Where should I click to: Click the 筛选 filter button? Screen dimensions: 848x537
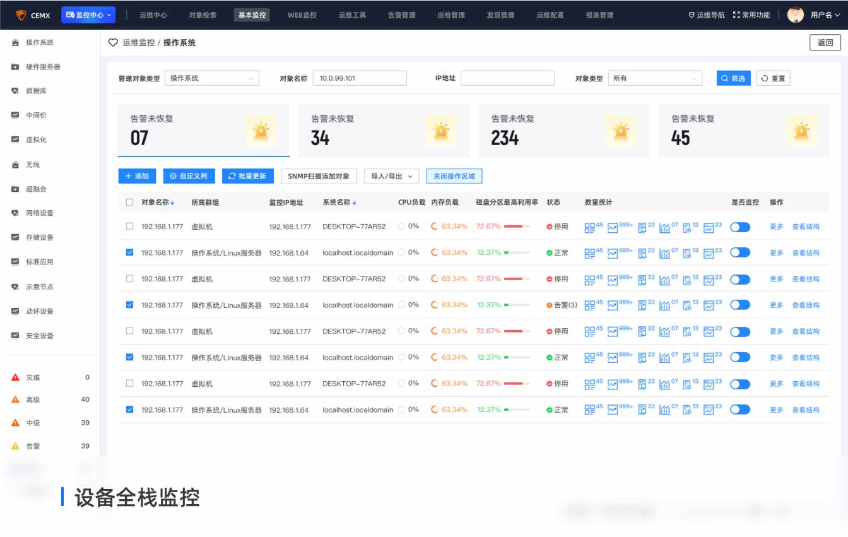coord(734,78)
